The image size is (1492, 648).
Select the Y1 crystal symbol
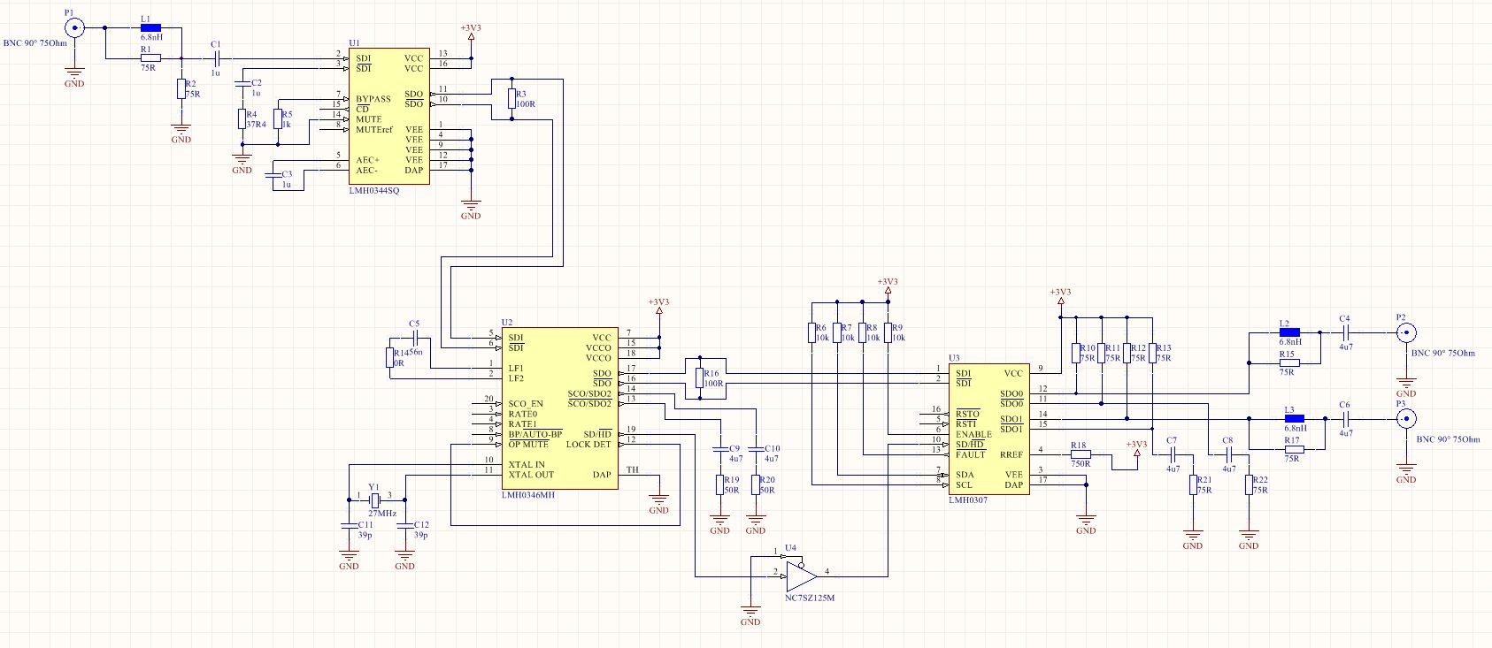pyautogui.click(x=374, y=499)
